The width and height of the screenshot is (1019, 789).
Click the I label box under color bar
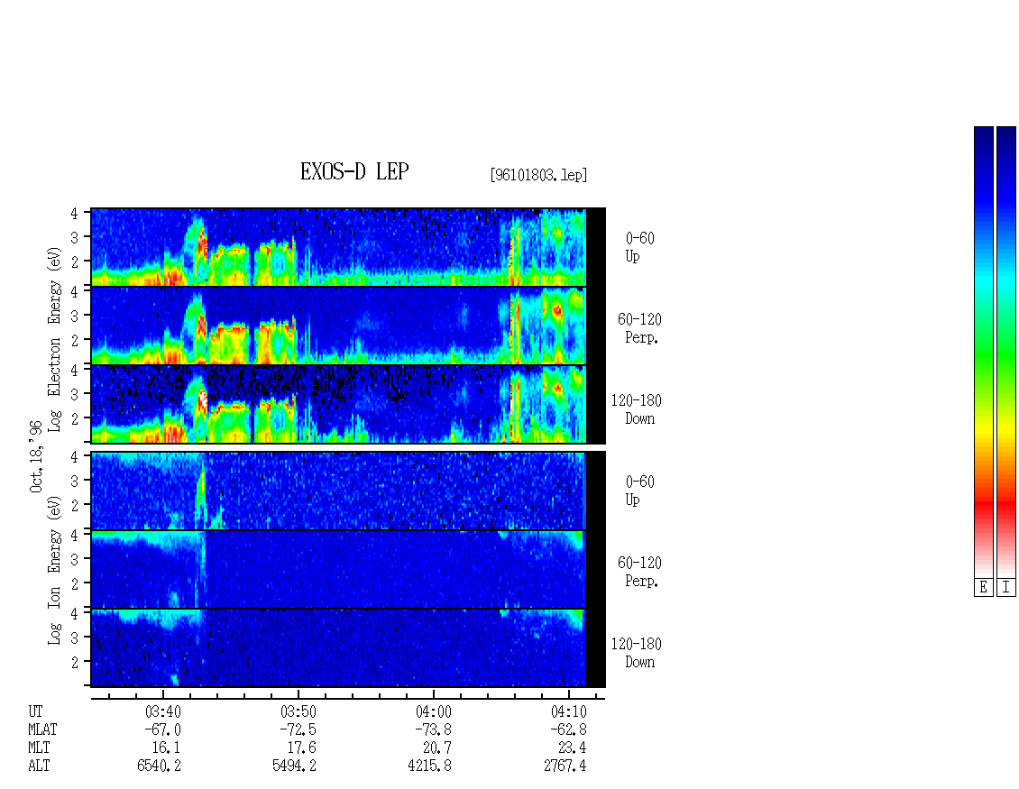click(x=1006, y=587)
